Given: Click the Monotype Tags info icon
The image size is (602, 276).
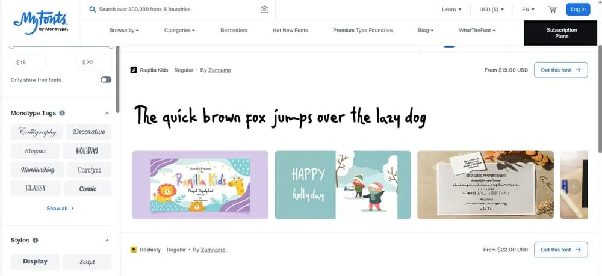Looking at the screenshot, I should (63, 113).
